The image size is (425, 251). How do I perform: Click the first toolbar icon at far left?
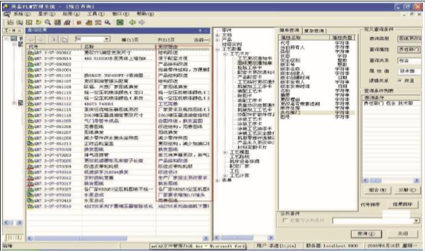pyautogui.click(x=10, y=23)
